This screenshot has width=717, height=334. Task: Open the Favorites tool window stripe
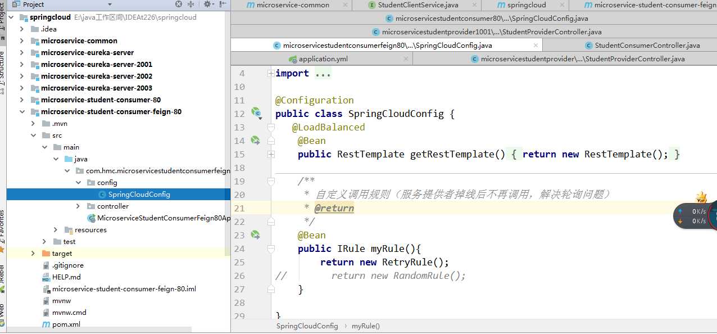2,231
